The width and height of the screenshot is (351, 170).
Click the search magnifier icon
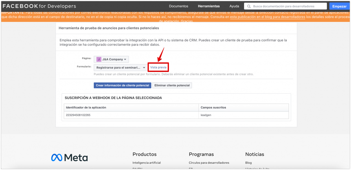pyautogui.click(x=249, y=6)
